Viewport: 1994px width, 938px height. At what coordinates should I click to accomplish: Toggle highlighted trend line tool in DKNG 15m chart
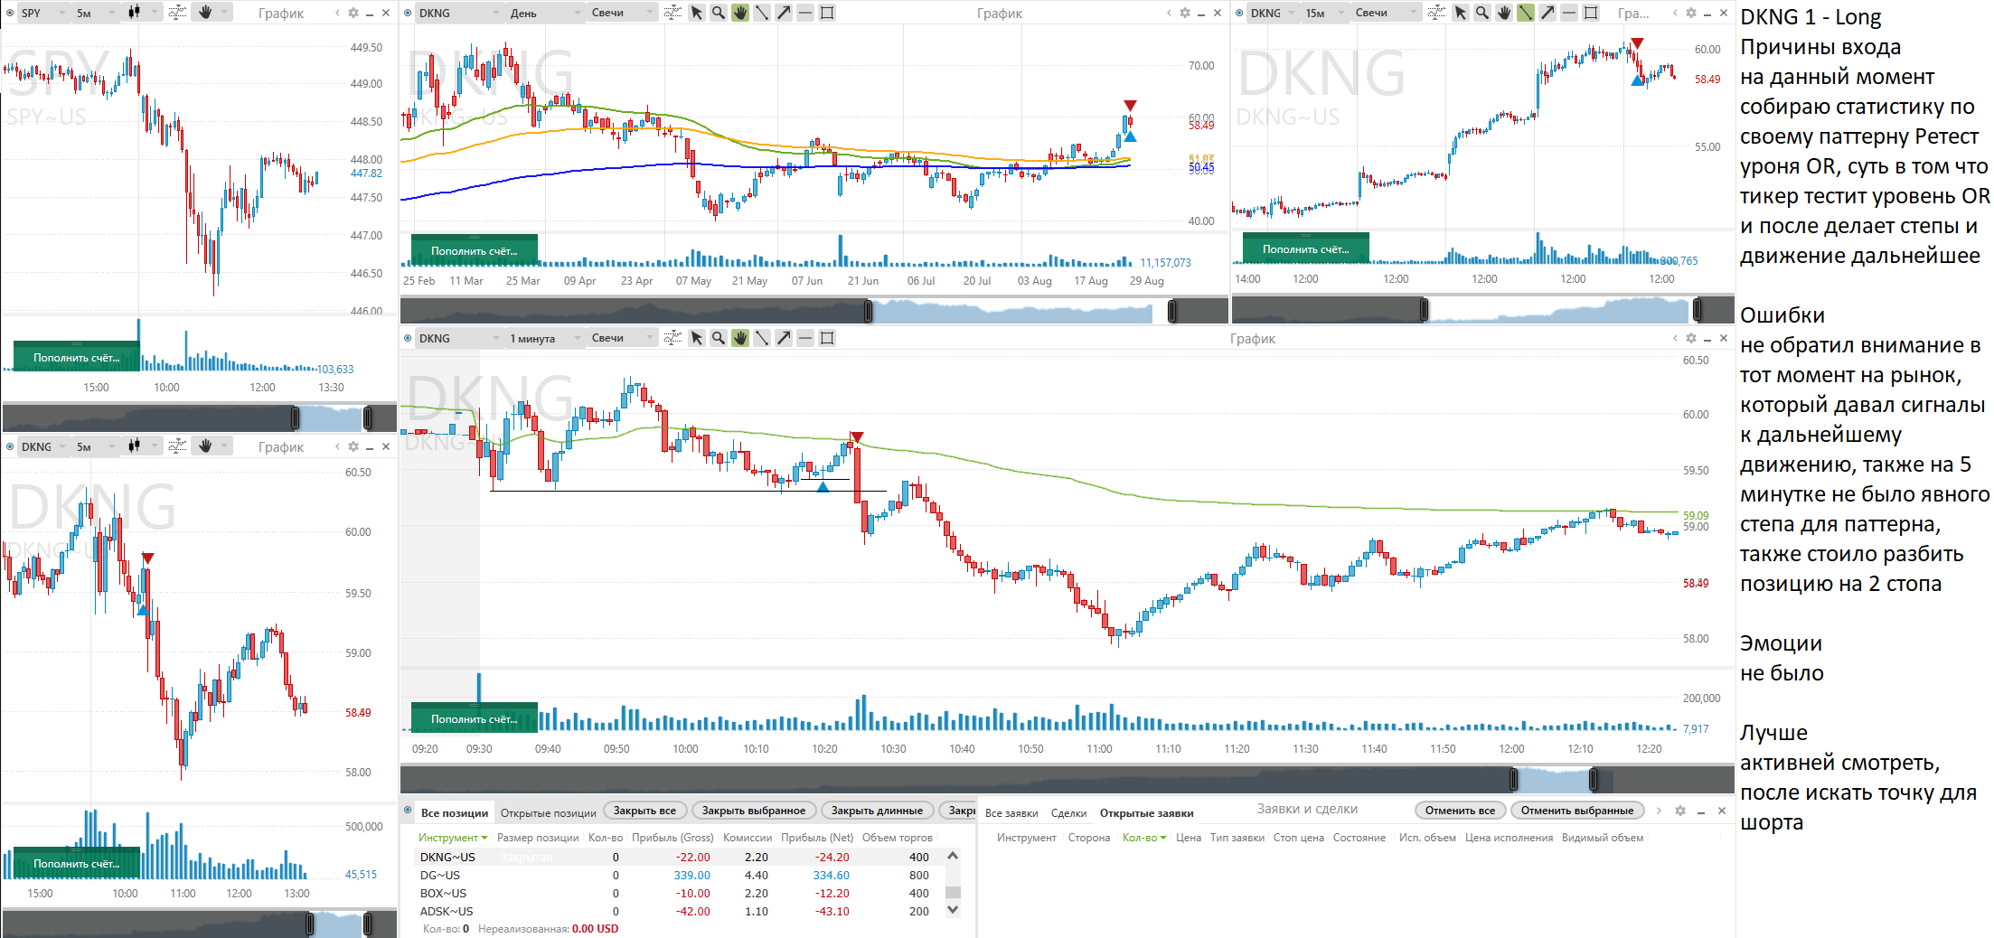1526,13
